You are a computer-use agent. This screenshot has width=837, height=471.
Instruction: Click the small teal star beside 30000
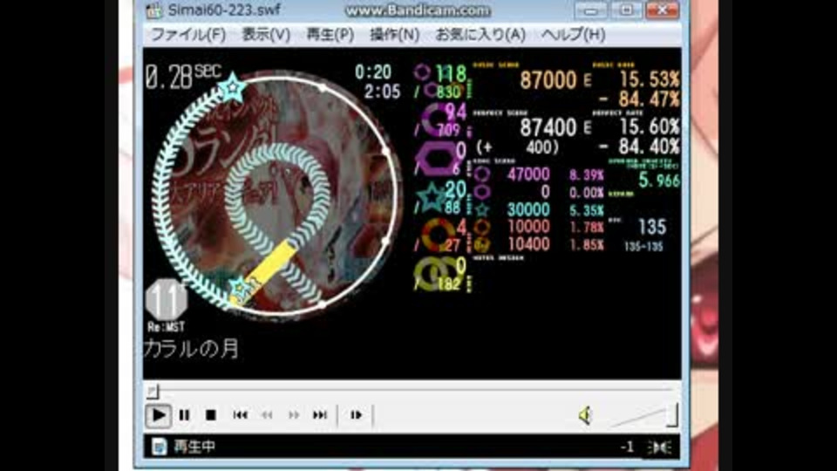click(482, 209)
